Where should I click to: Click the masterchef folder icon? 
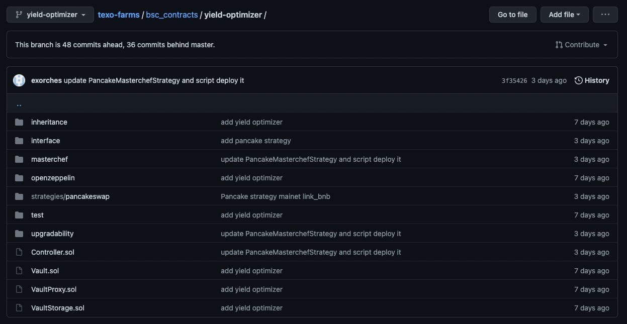[x=19, y=159]
